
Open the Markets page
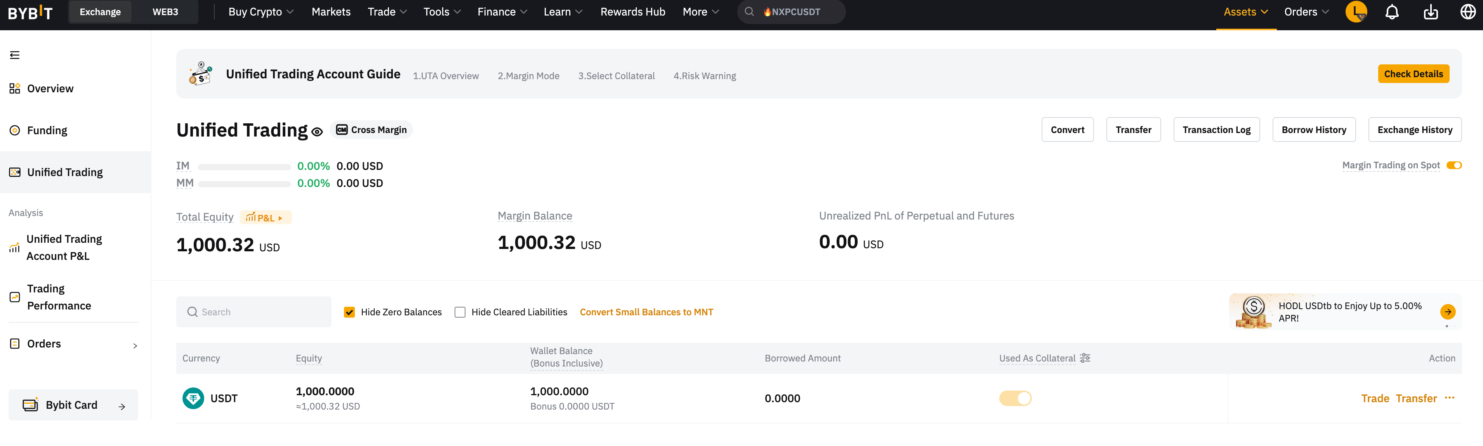click(331, 12)
